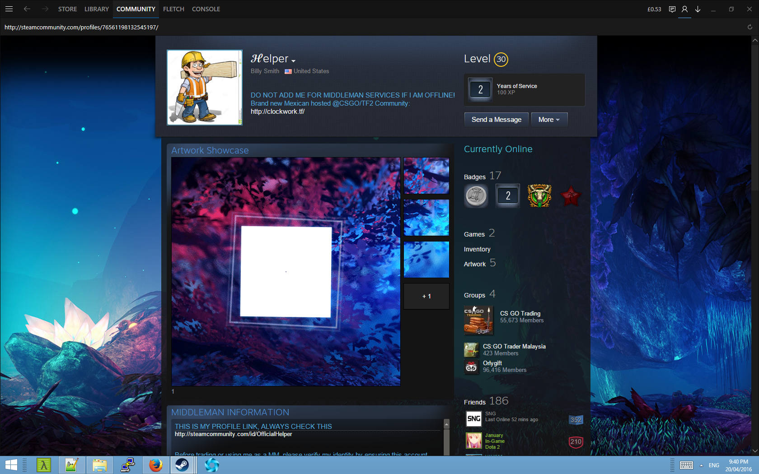Open the CS GO Trading group avatar

point(478,320)
